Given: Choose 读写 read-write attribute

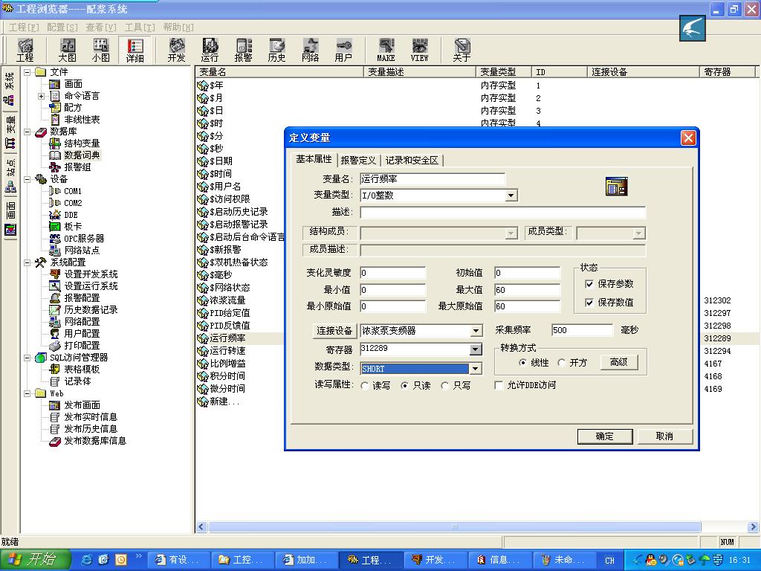Looking at the screenshot, I should (365, 386).
